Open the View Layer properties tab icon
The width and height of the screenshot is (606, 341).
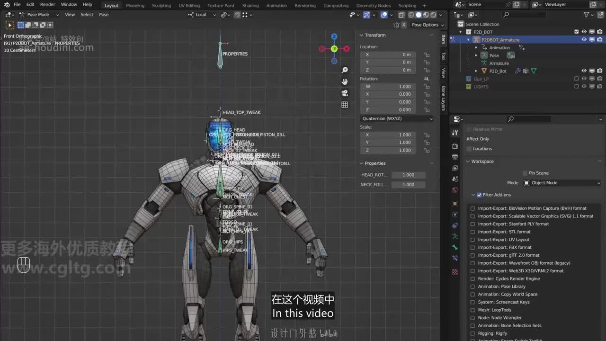click(455, 168)
